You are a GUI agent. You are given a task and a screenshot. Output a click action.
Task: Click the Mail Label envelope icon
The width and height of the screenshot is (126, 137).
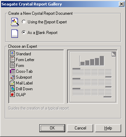[12, 83]
